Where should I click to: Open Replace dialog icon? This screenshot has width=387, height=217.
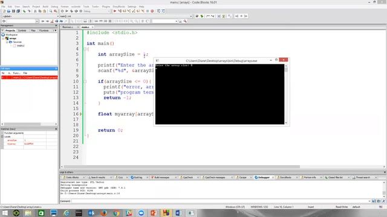pyautogui.click(x=55, y=11)
